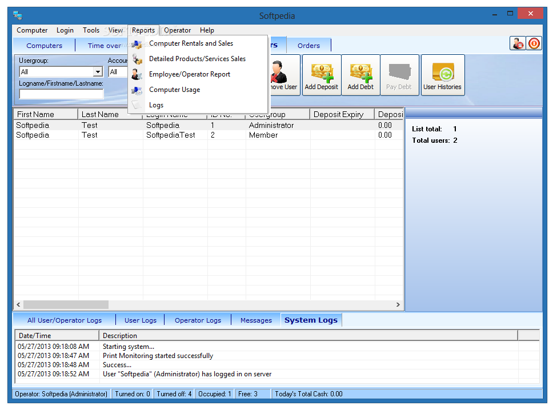Image resolution: width=557 pixels, height=414 pixels.
Task: Open the Help menu
Action: point(207,30)
